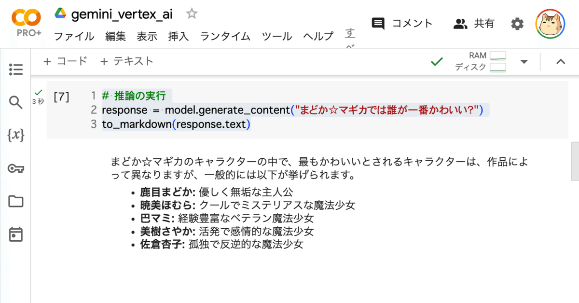Screen dimensions: 579x303
Task: Open the RAM and disk resources dropdown
Action: [x=524, y=62]
